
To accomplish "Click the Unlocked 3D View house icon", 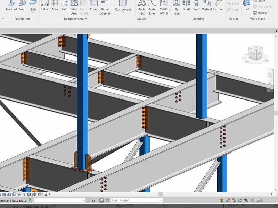I will tap(14, 194).
